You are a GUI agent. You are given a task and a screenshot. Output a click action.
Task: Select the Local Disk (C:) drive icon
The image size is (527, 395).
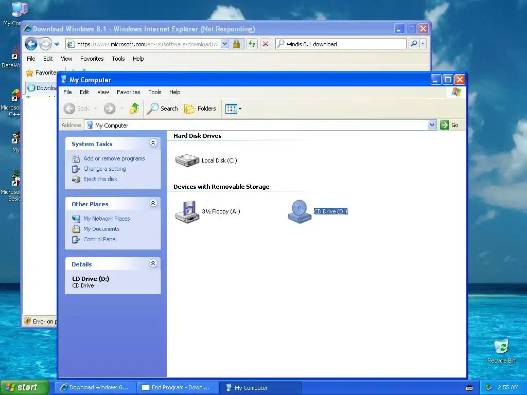coord(187,160)
